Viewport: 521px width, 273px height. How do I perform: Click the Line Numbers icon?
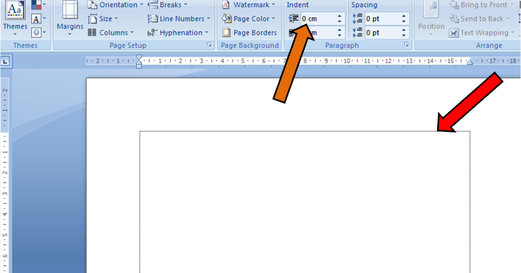[x=152, y=19]
